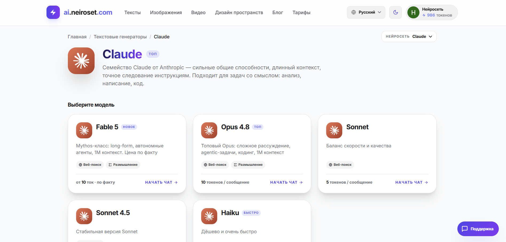
Task: Click "Баланс скорости и качества" description
Action: tap(359, 146)
